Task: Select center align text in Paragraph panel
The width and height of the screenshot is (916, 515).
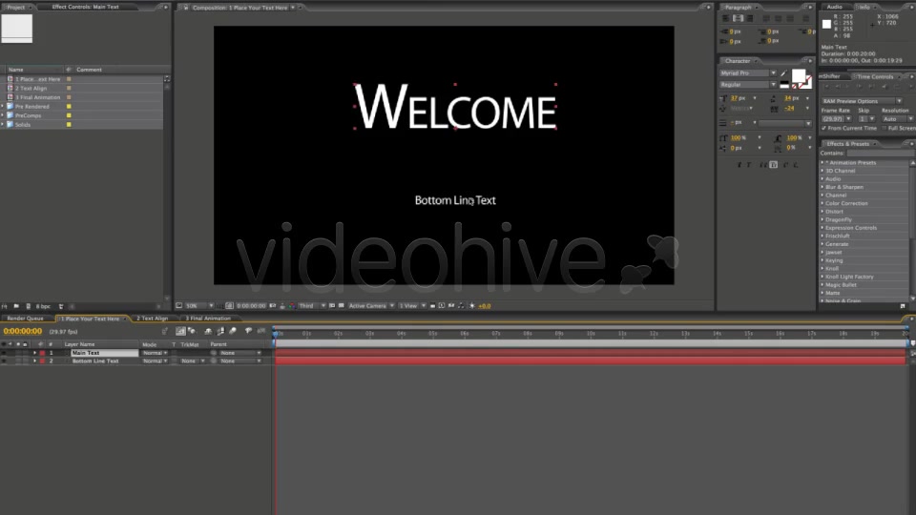Action: [x=738, y=19]
